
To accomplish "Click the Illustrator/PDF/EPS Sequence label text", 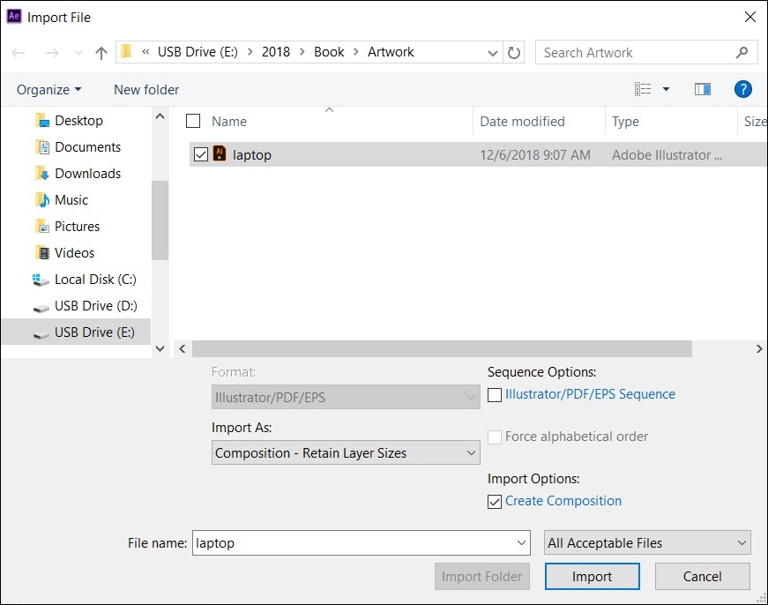I will pos(590,394).
